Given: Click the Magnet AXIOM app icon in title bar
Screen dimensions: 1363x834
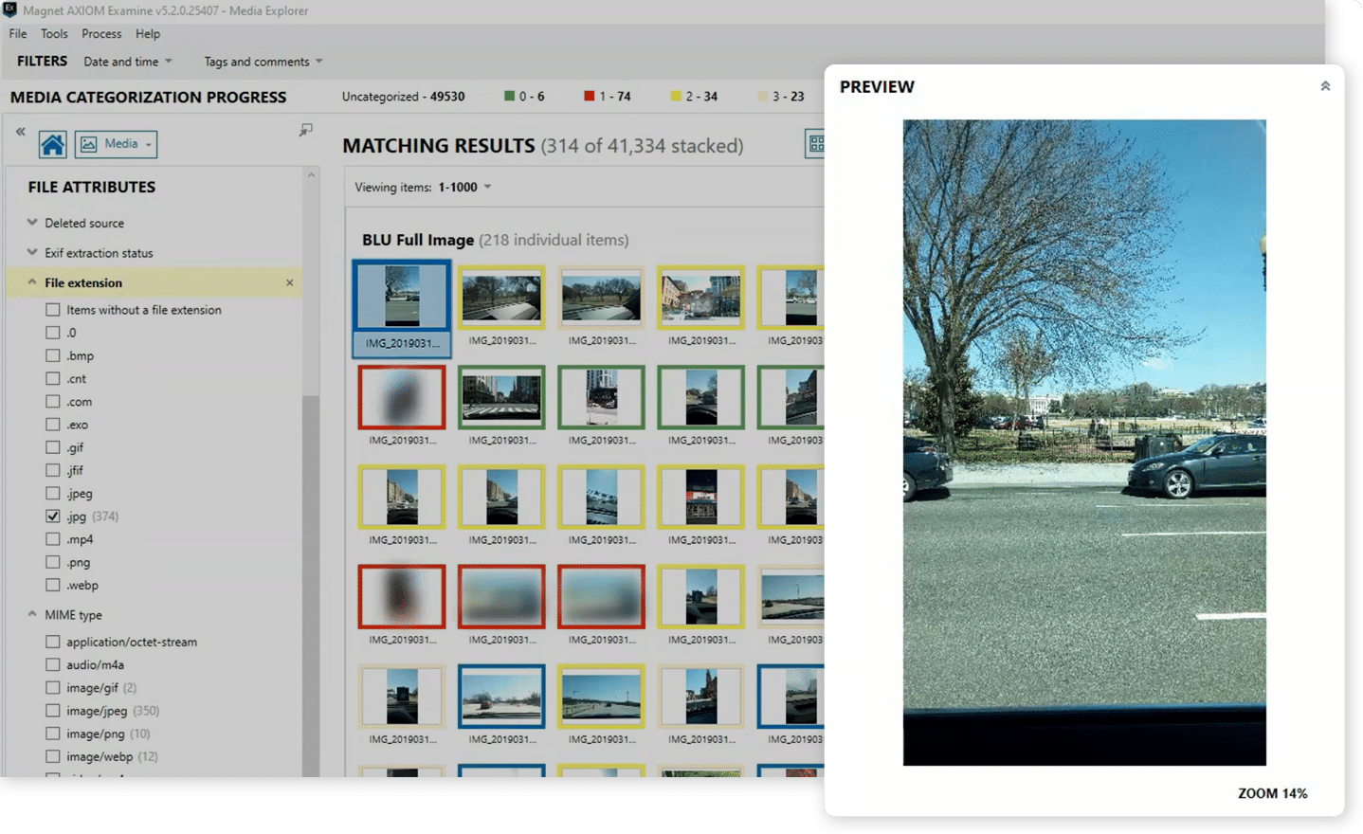Looking at the screenshot, I should pyautogui.click(x=9, y=10).
